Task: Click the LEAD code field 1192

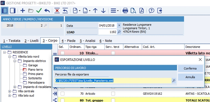Action: pos(108,32)
